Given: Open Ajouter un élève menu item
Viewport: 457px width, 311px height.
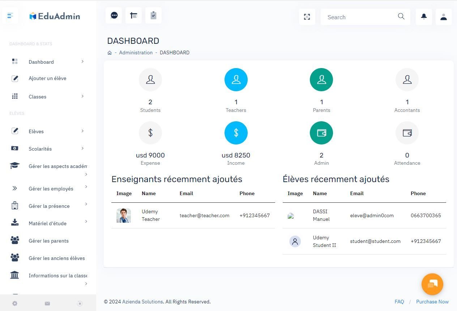Looking at the screenshot, I should pos(47,79).
